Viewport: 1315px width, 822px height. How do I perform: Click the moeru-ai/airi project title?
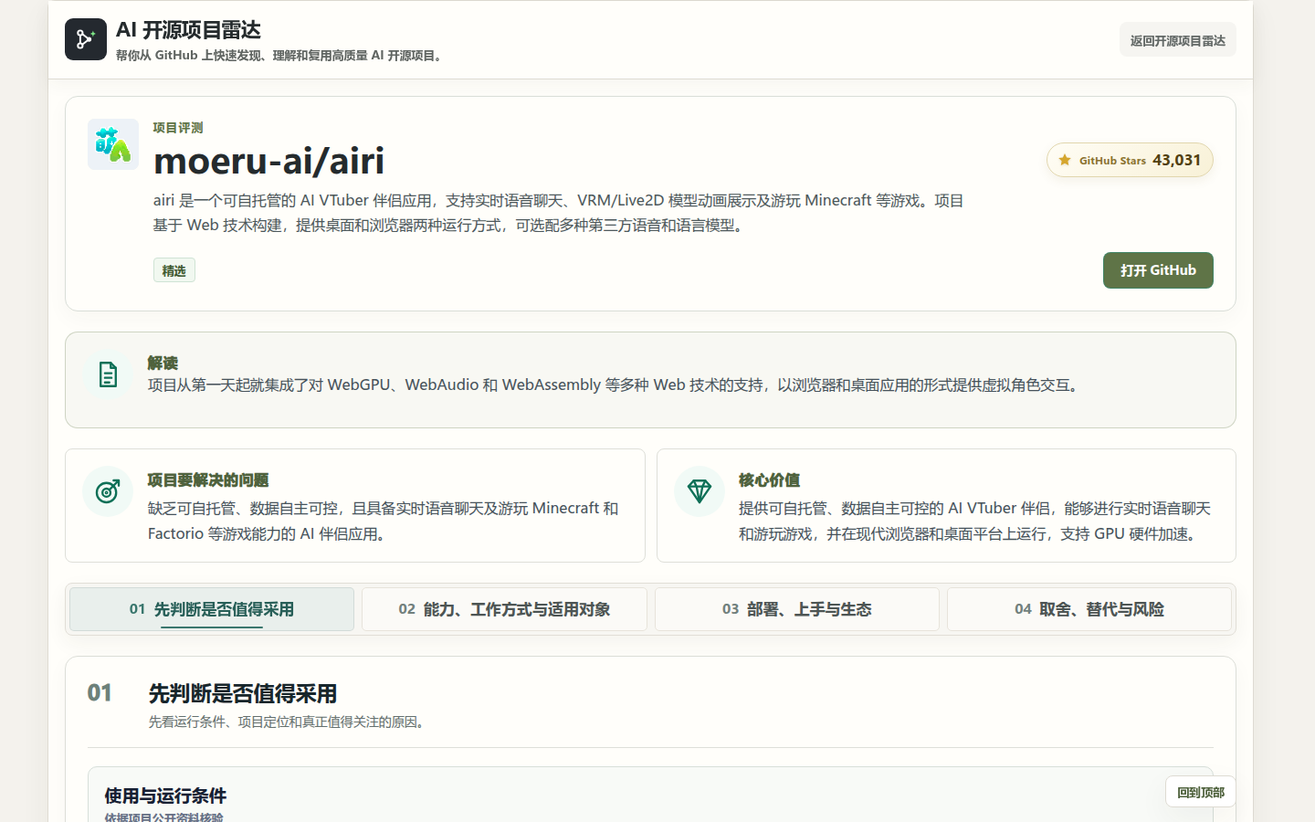coord(268,161)
